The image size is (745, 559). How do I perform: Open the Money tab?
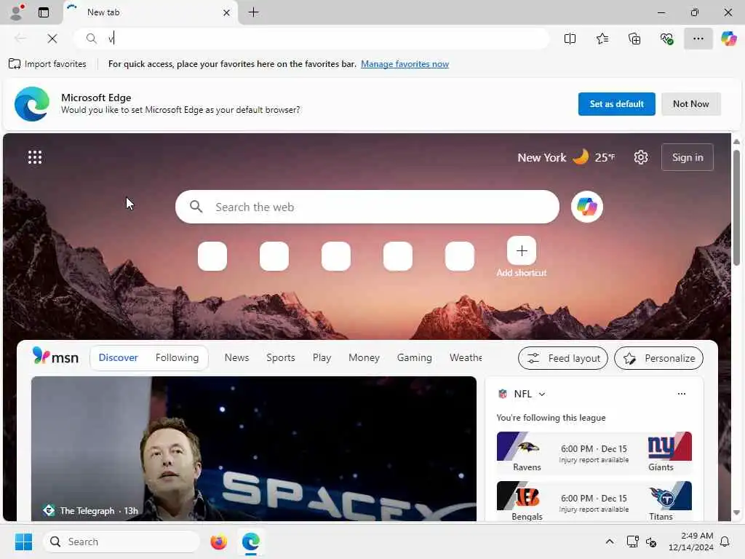364,357
